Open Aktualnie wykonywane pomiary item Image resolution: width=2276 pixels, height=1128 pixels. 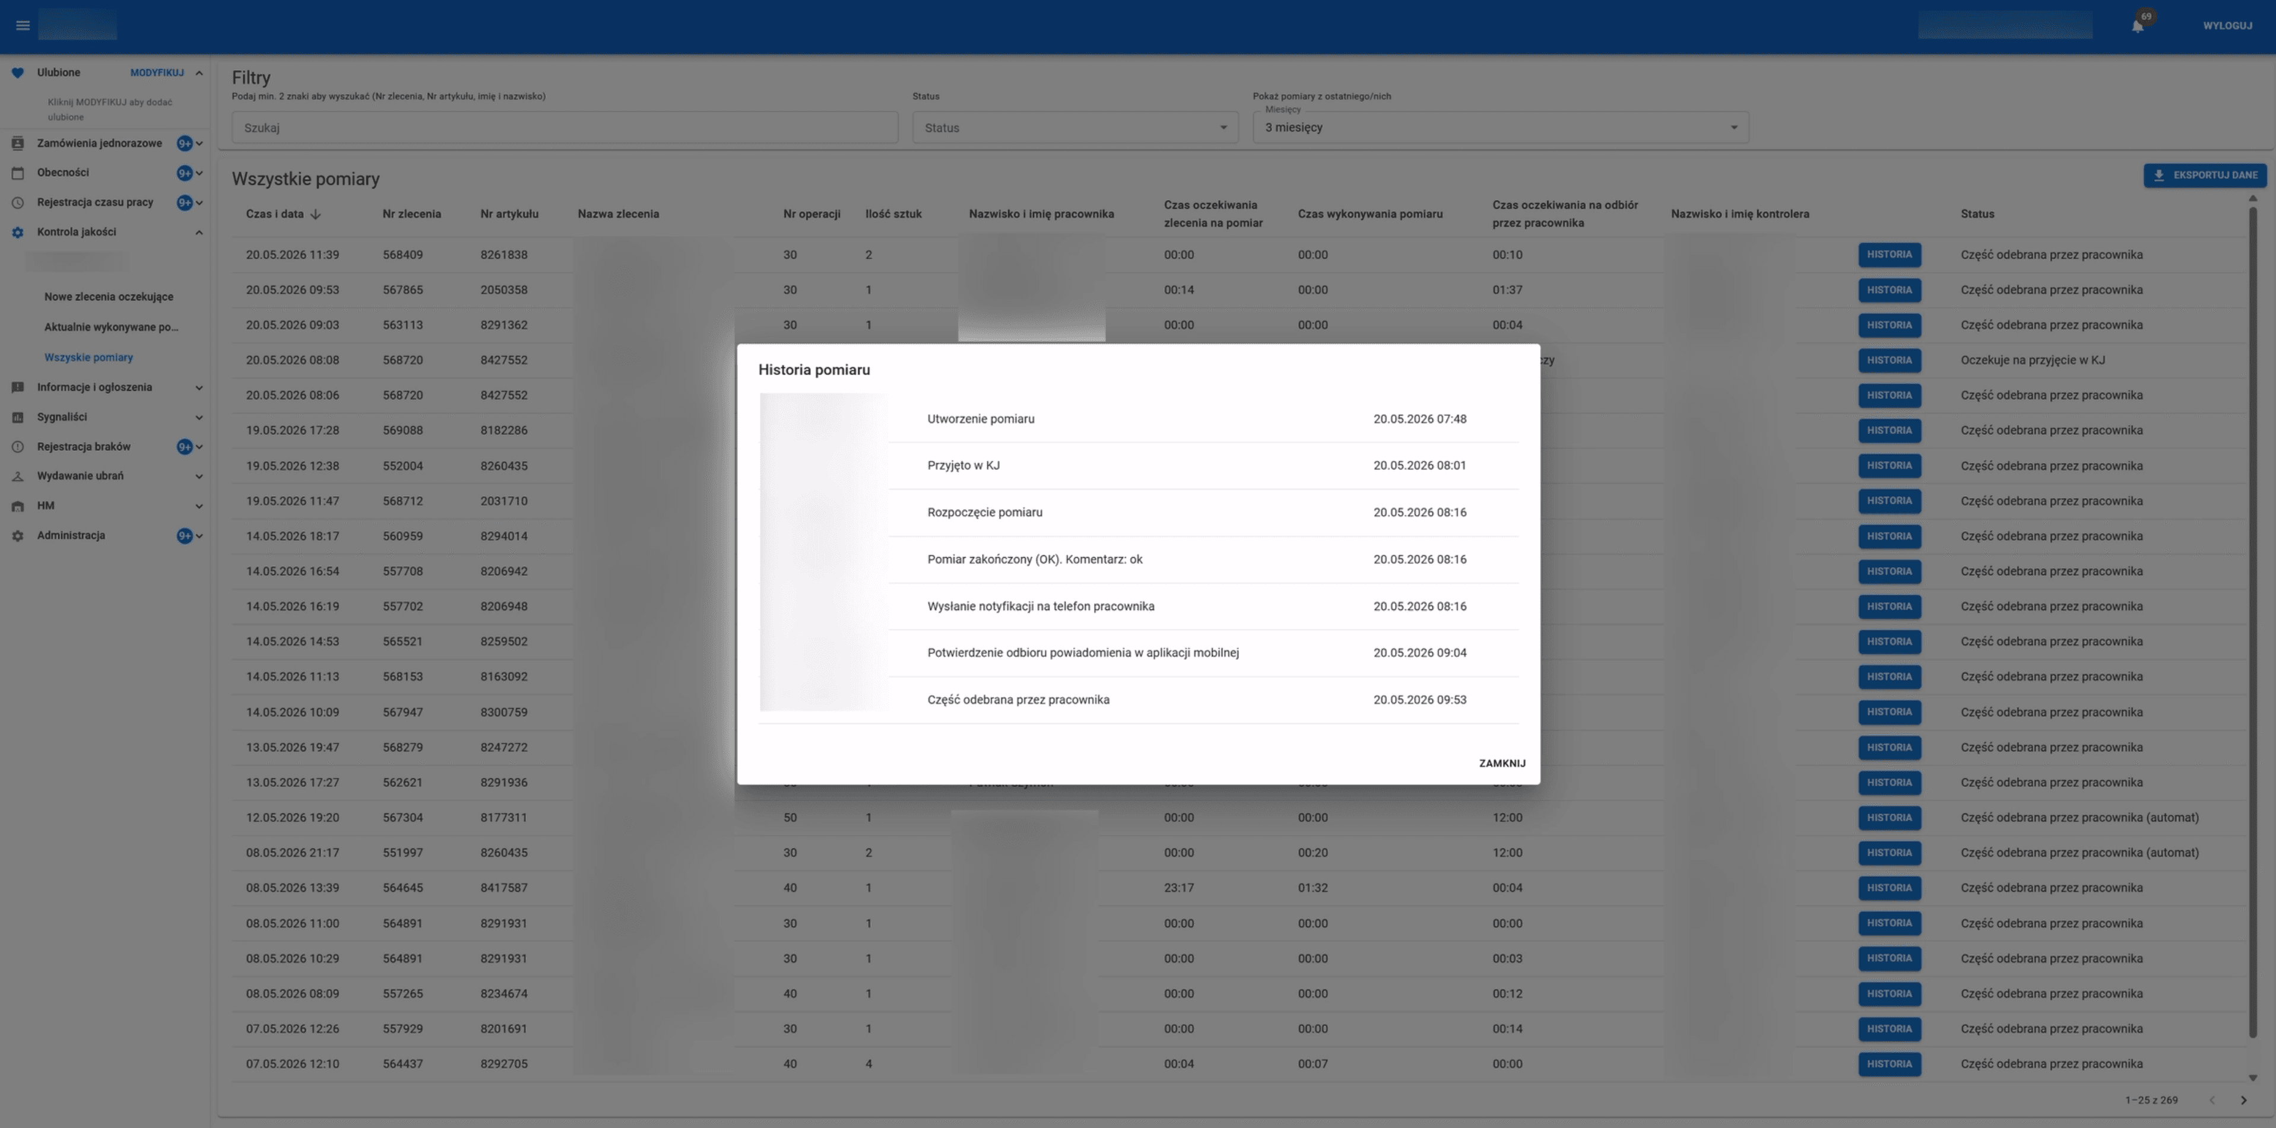point(112,327)
